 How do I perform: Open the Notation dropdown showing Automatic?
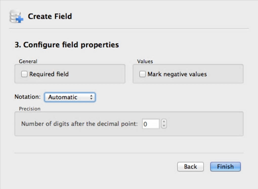click(x=70, y=97)
